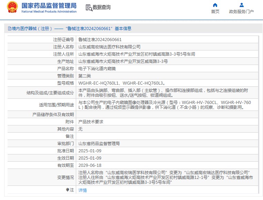263x200 pixels.
Task: Click 第二类 management category value
Action: [x=84, y=76]
